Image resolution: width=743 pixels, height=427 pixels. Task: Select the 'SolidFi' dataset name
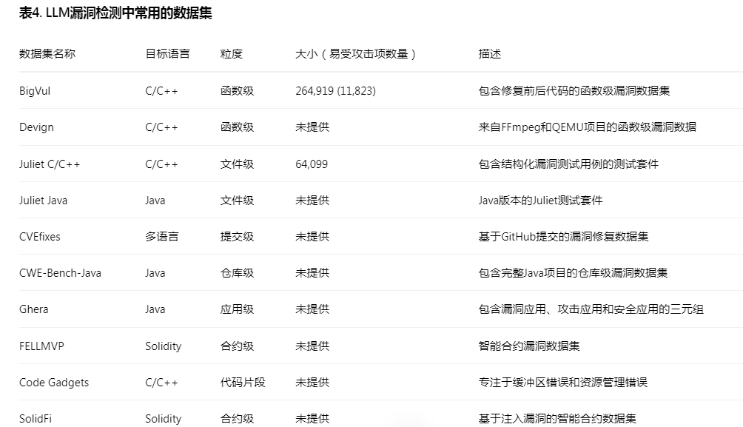point(36,419)
